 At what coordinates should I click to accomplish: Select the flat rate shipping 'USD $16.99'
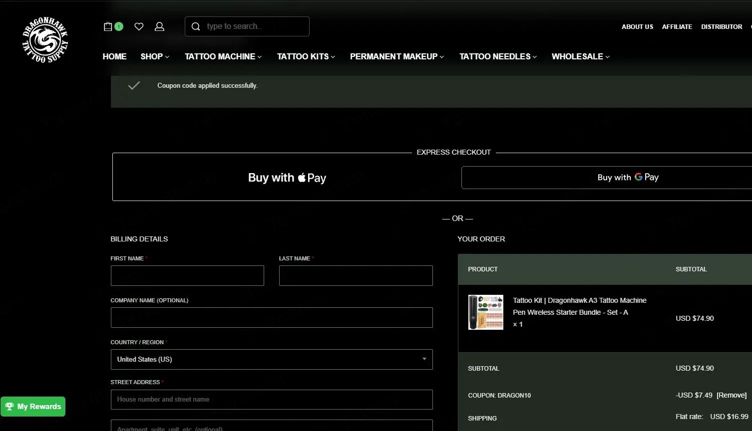click(729, 417)
